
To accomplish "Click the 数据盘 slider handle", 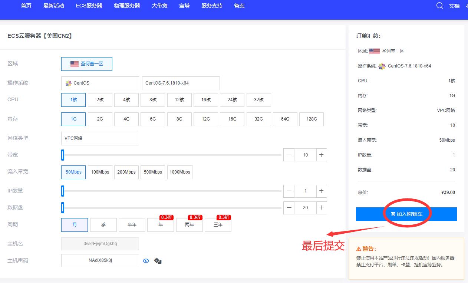I will tap(63, 208).
